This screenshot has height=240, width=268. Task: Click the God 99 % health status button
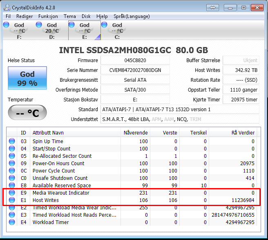tap(27, 78)
